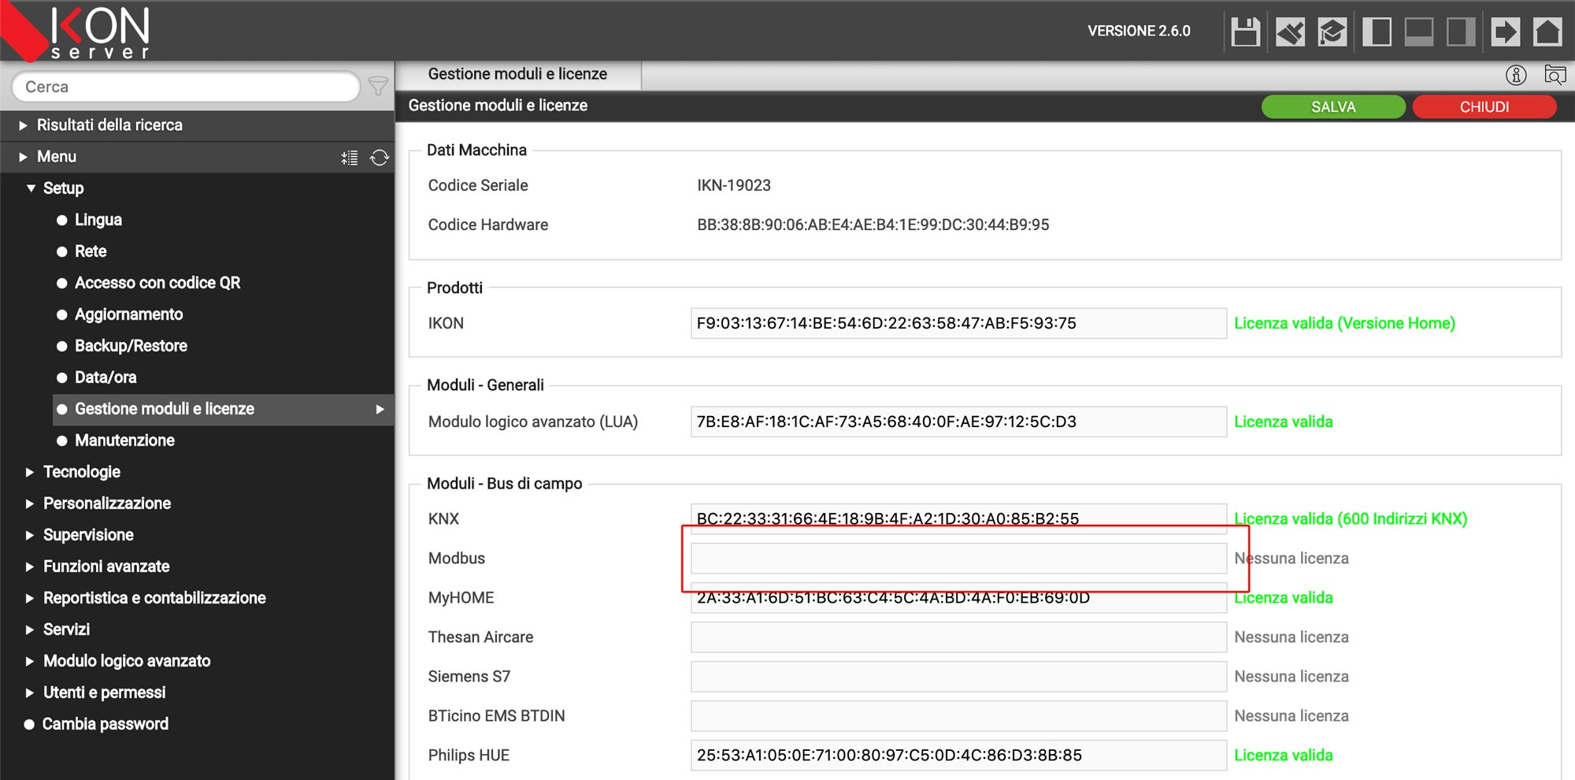Open the info circle icon

[1516, 75]
